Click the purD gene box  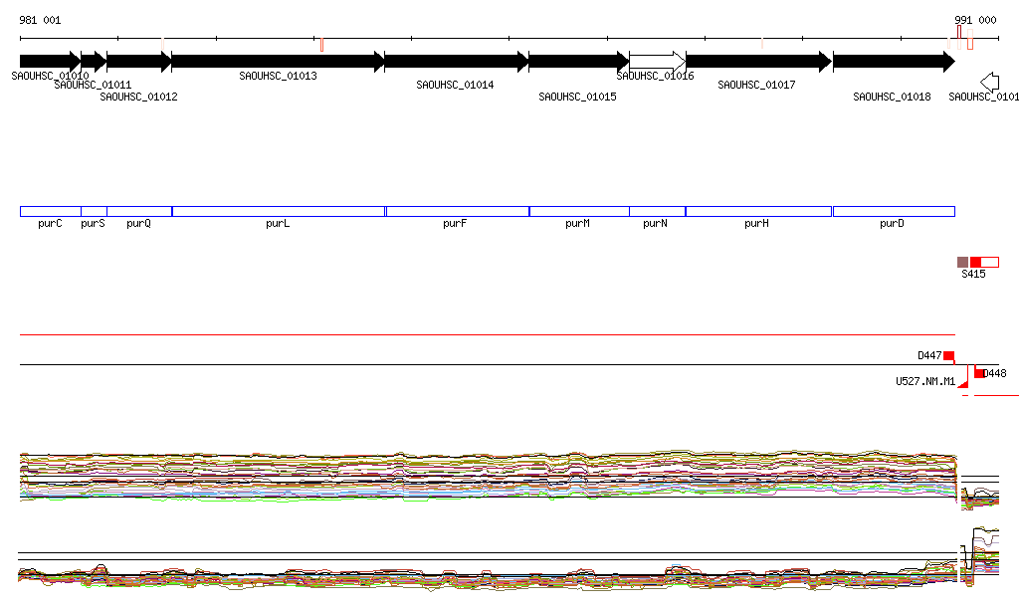pos(893,211)
